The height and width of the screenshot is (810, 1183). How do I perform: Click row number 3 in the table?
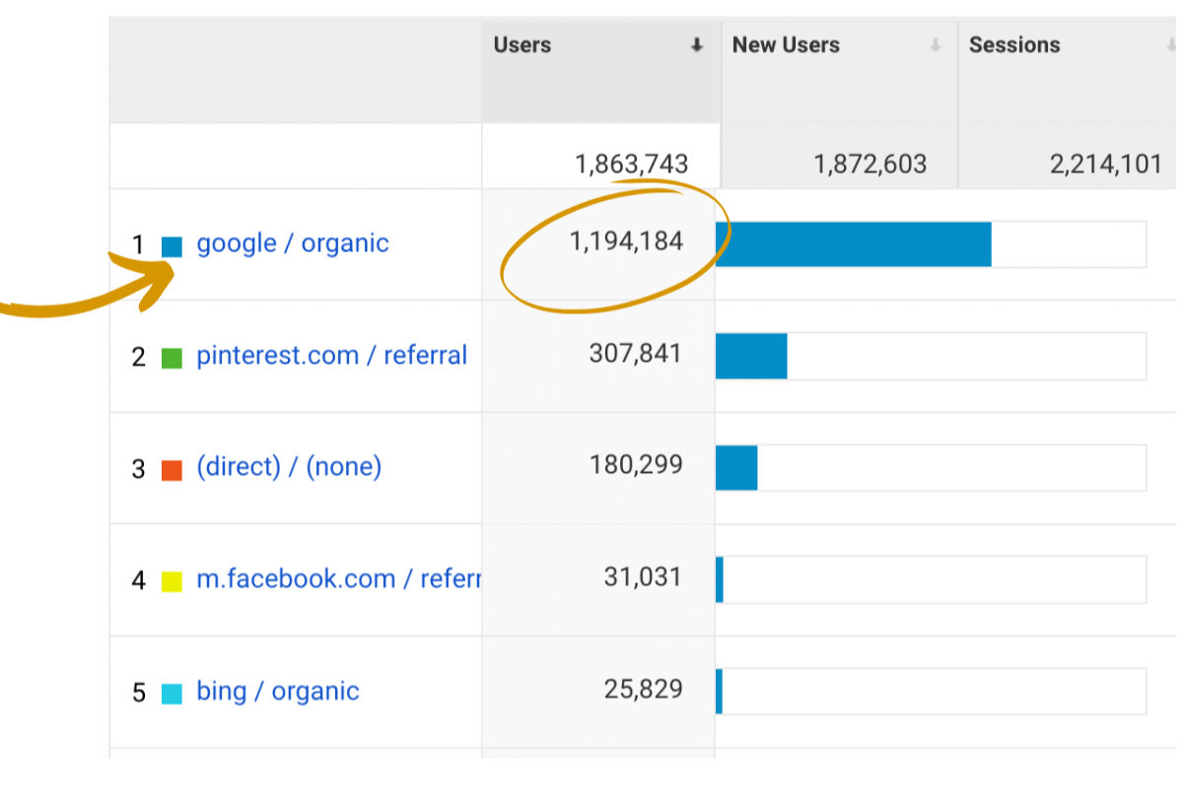tap(138, 469)
